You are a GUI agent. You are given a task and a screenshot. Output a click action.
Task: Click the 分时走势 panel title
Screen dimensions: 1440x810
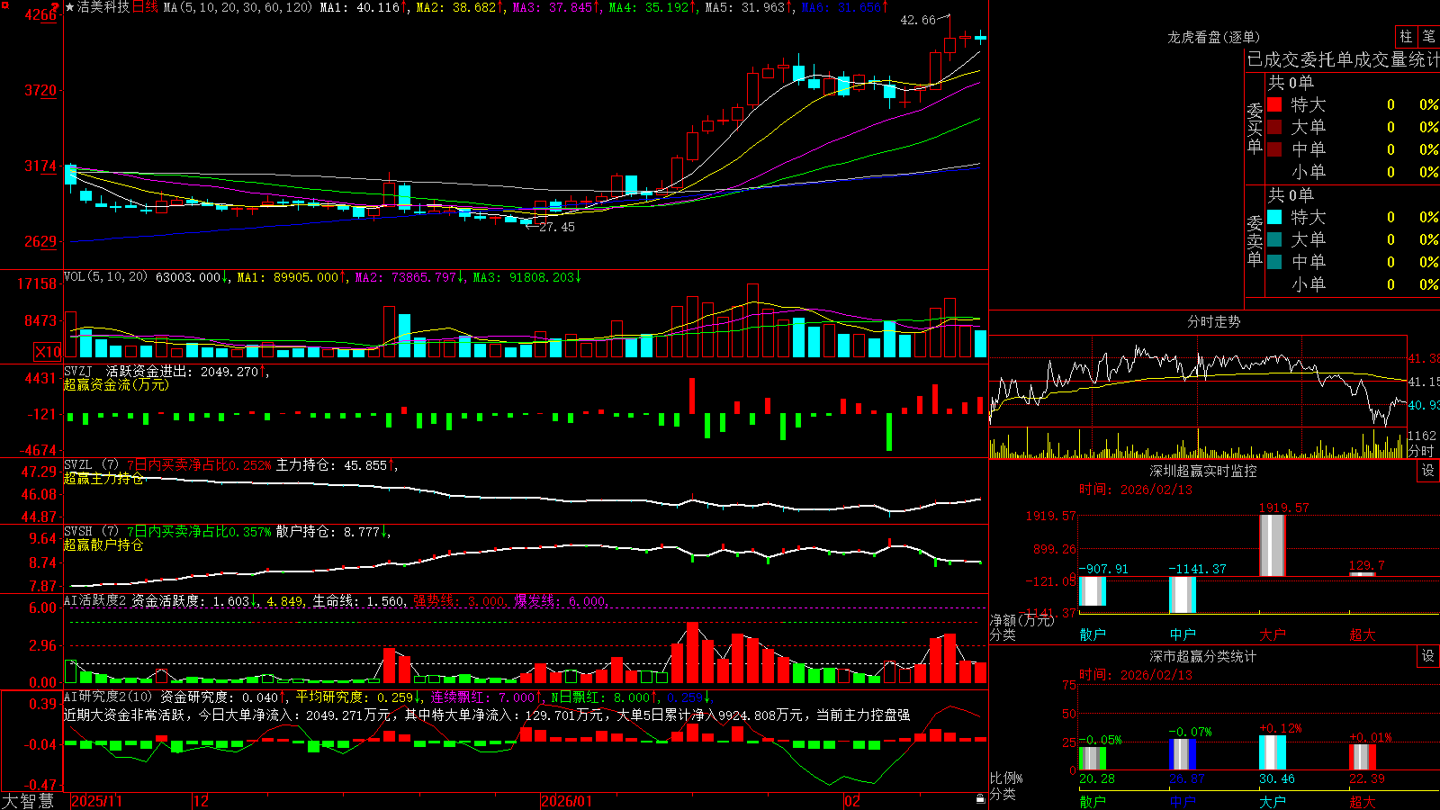(1213, 321)
